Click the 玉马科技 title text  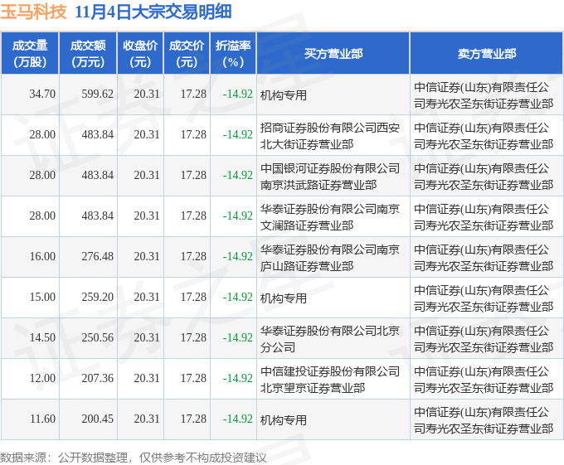click(33, 12)
